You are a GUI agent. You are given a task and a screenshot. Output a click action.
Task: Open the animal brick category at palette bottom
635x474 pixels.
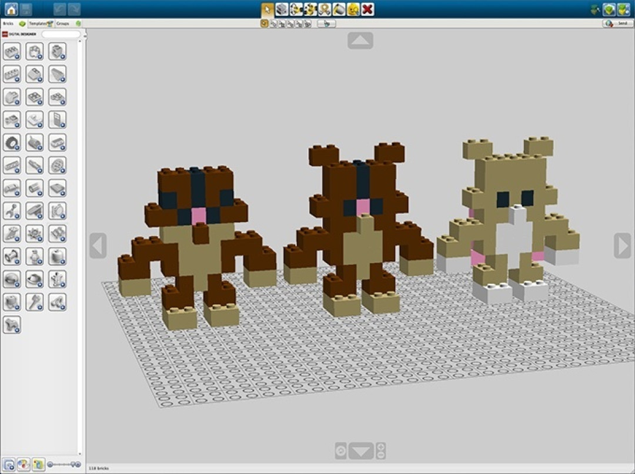click(x=12, y=325)
